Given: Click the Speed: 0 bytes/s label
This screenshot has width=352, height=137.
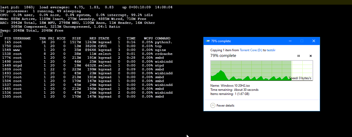Looking at the screenshot, I should (300, 78).
